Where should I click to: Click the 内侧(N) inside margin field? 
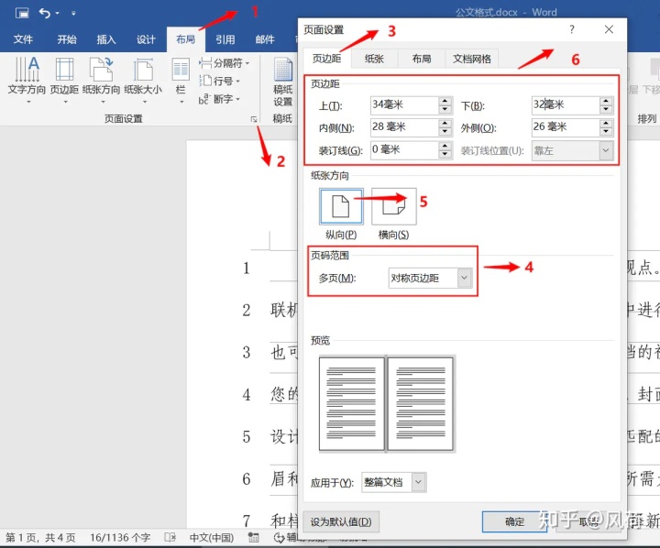(404, 127)
